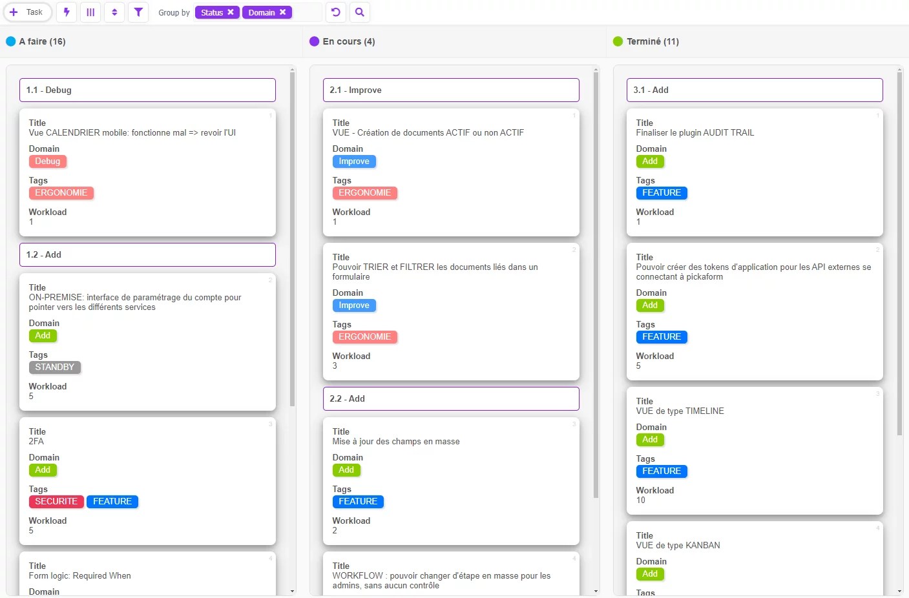Open the column layout icon
Screen dimensions: 909x598
[x=90, y=12]
